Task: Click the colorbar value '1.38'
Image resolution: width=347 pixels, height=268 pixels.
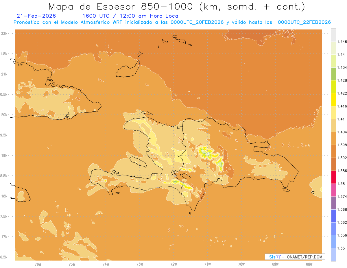Action: [341, 184]
